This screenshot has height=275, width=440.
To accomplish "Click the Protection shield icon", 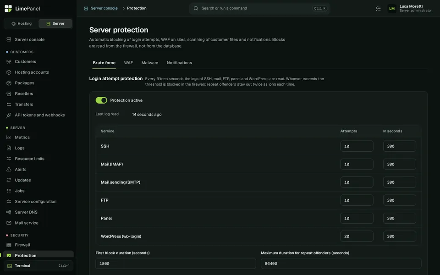I will pyautogui.click(x=9, y=255).
